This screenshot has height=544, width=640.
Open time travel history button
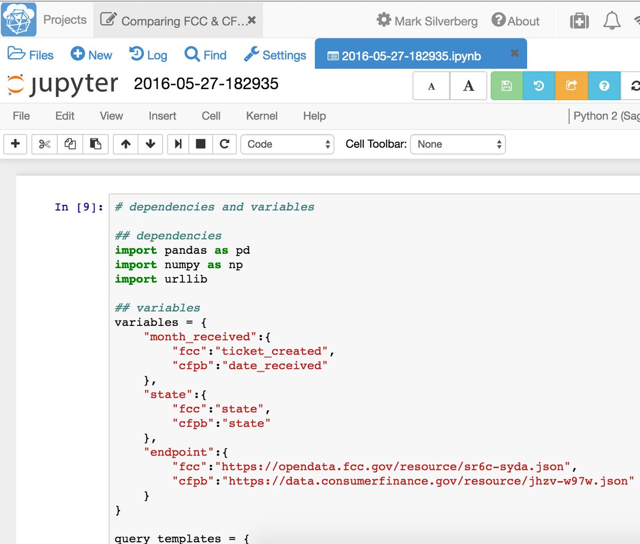539,86
